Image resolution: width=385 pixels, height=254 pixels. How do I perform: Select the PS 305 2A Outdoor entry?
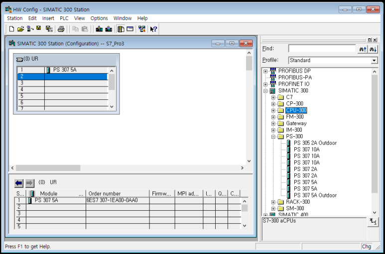pos(315,143)
